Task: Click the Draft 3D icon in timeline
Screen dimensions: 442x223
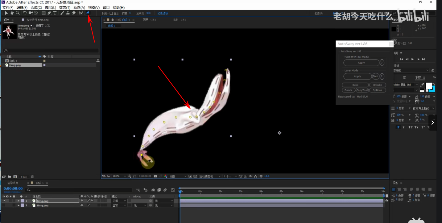Action: click(x=146, y=190)
